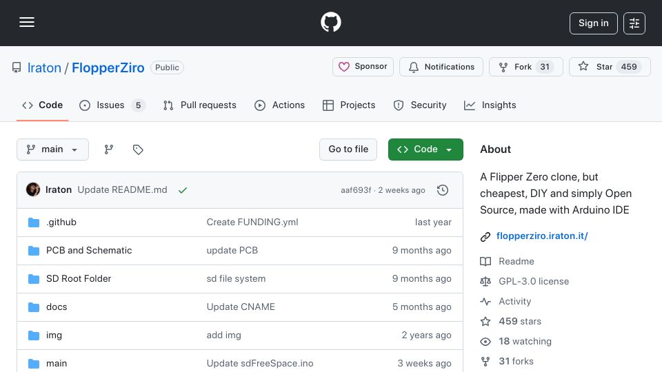The height and width of the screenshot is (372, 662).
Task: Open the Iraton owner profile link
Action: pos(44,68)
